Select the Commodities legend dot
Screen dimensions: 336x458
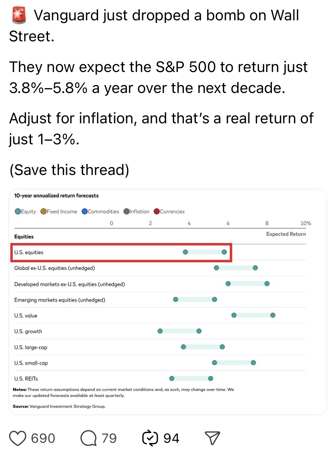pyautogui.click(x=84, y=211)
